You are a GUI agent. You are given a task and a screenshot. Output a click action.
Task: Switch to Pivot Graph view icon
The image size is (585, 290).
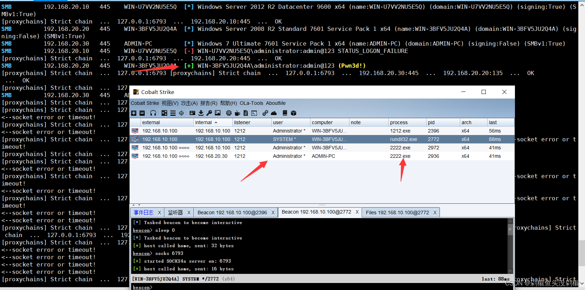(x=164, y=113)
